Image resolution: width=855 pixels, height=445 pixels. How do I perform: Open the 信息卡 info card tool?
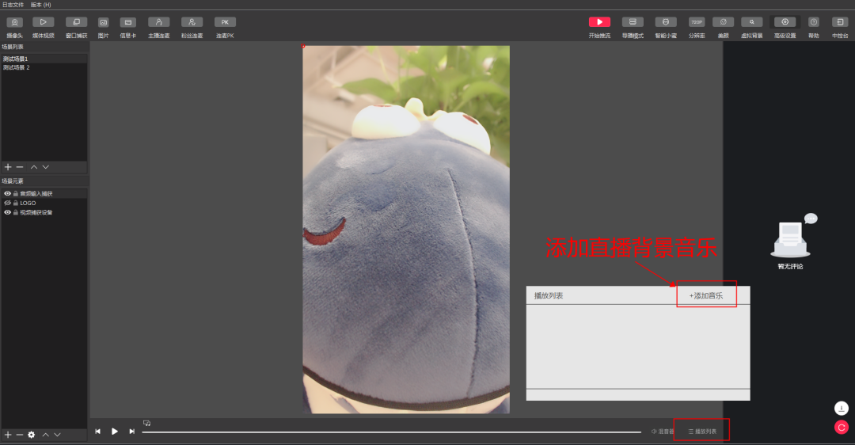[x=128, y=27]
